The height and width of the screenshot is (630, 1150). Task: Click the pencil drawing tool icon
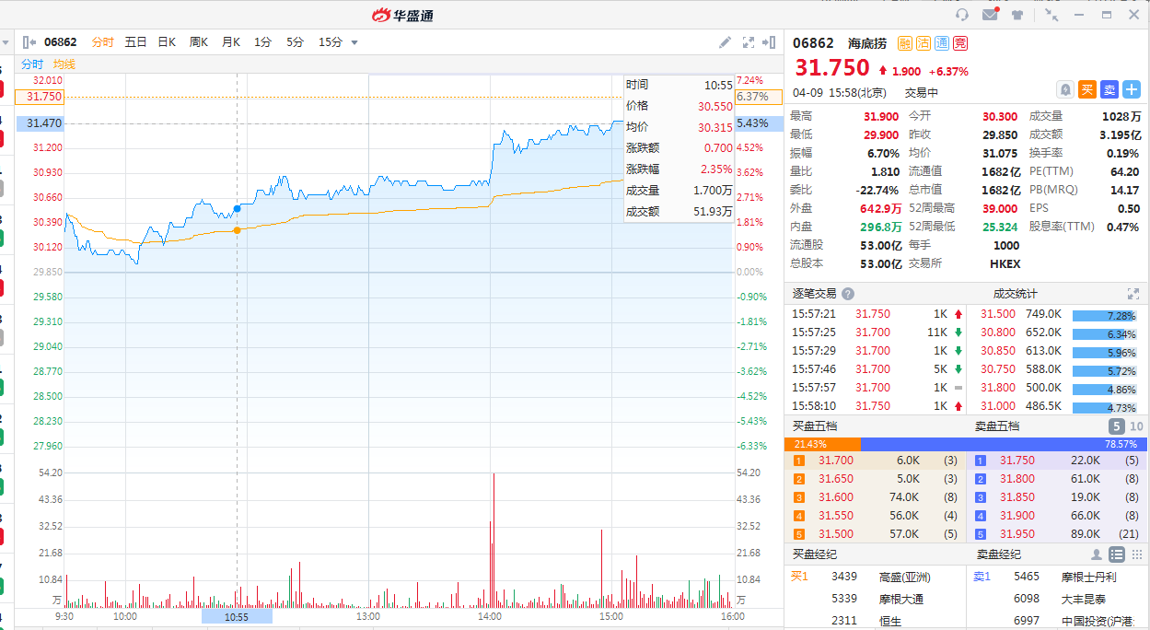point(725,42)
